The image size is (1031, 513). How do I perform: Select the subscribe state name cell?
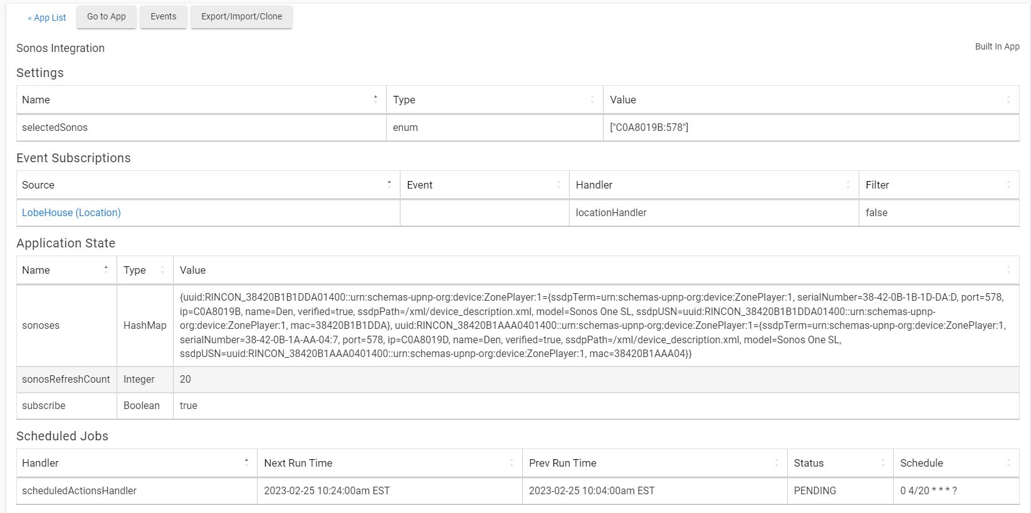[x=66, y=405]
